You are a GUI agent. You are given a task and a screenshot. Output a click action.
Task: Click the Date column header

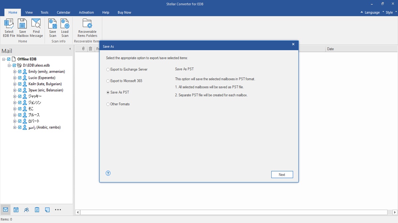click(x=362, y=49)
